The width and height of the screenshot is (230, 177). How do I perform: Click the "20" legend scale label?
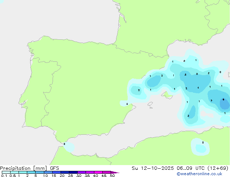pyautogui.click(x=62, y=176)
